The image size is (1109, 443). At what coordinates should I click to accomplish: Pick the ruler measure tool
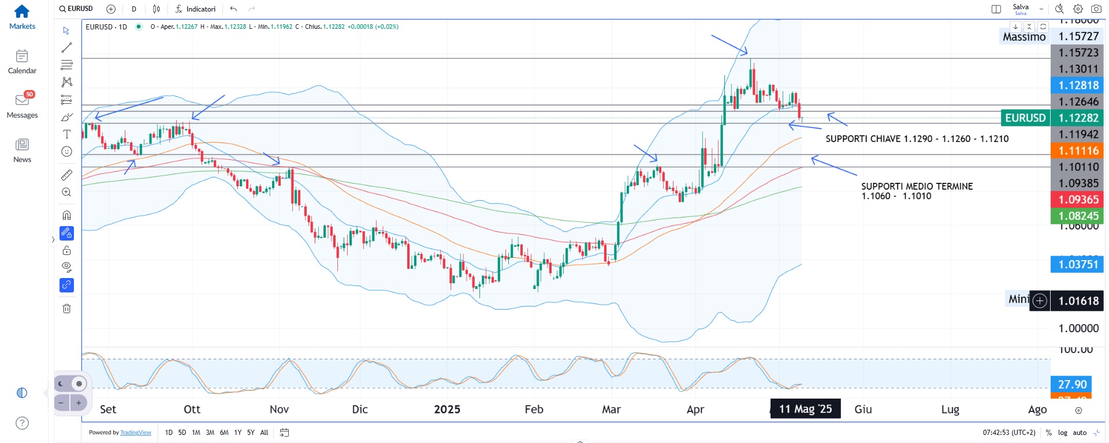point(67,175)
